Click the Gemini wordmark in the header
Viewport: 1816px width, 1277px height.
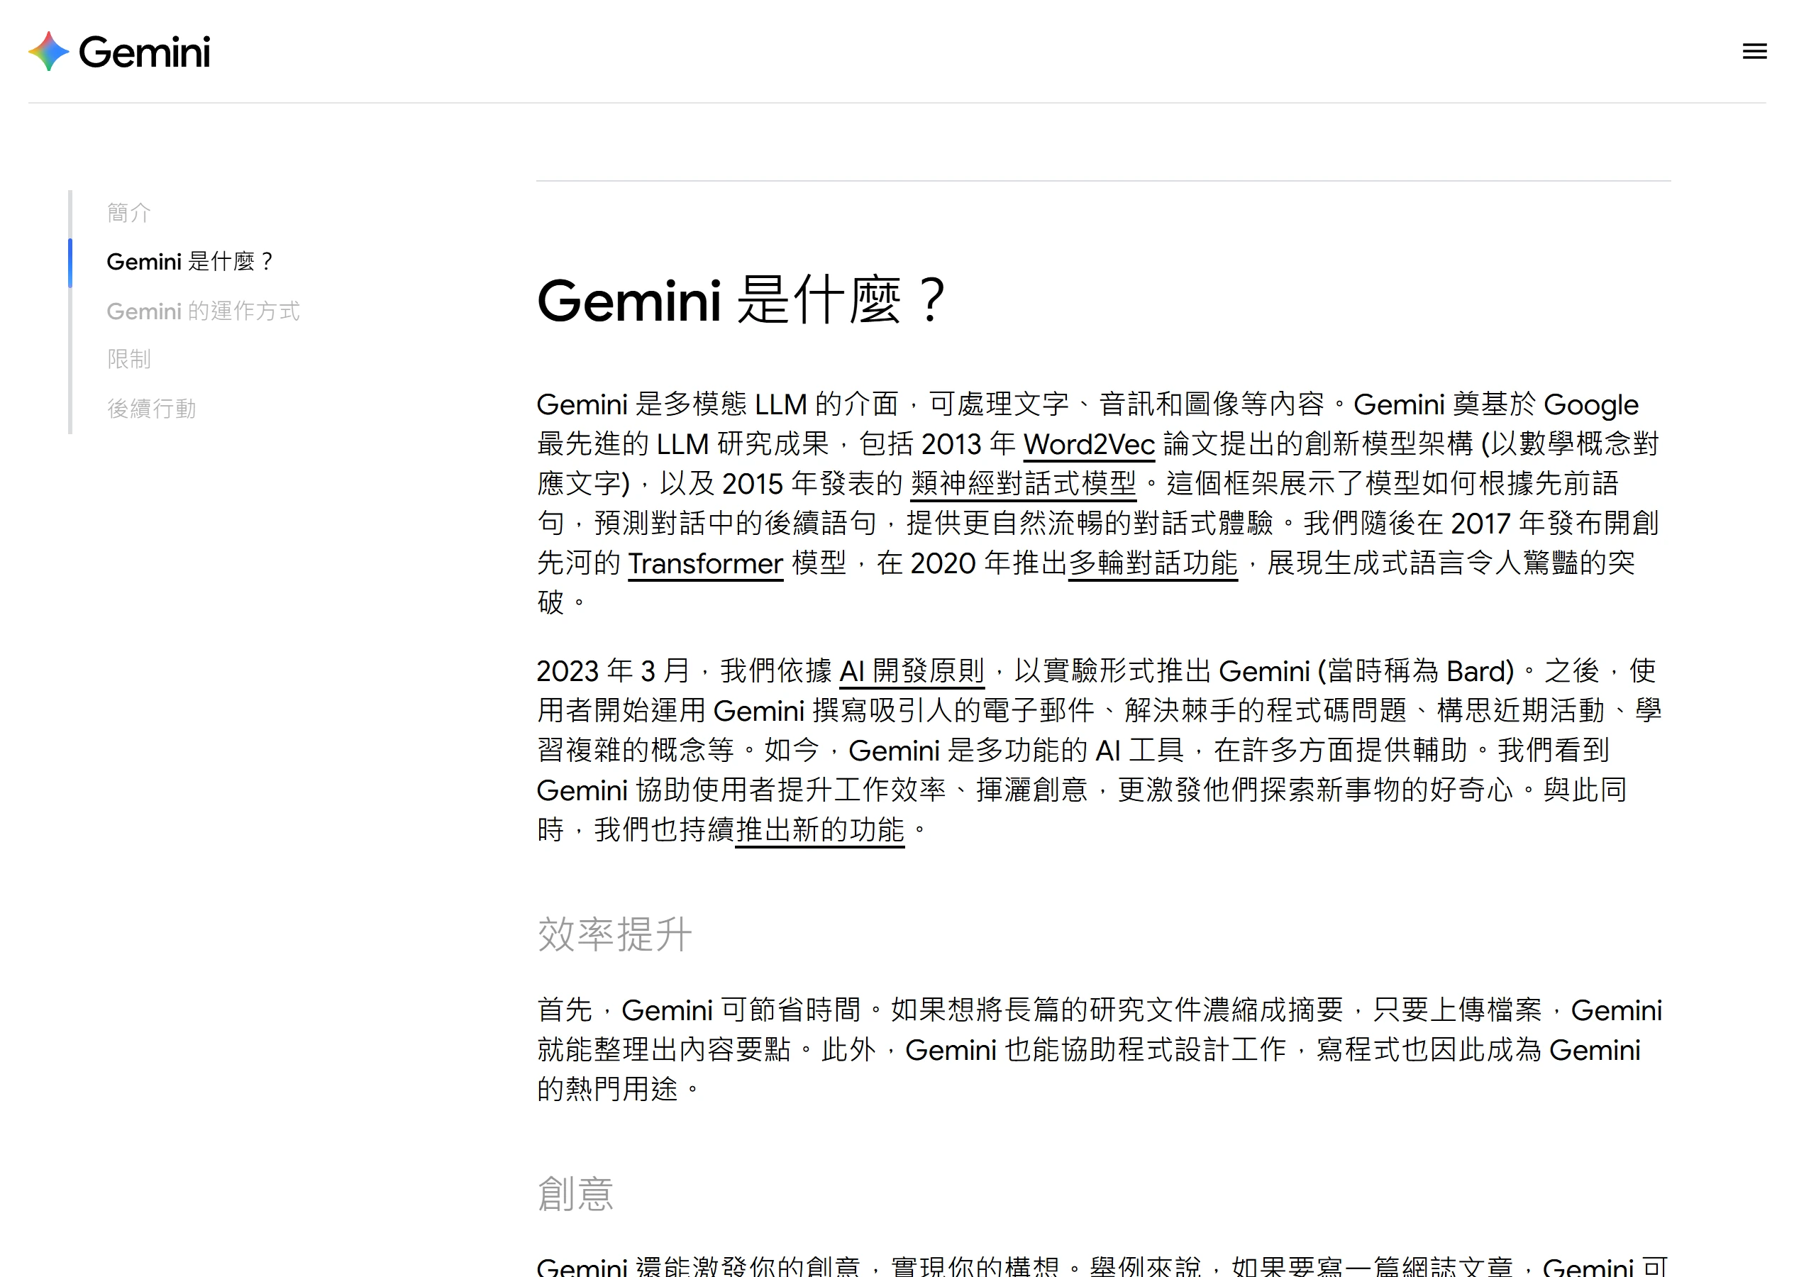pyautogui.click(x=145, y=52)
